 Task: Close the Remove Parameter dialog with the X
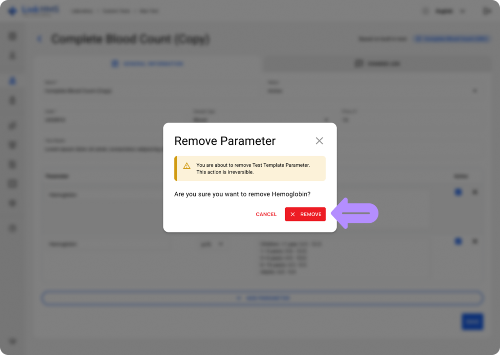point(319,140)
